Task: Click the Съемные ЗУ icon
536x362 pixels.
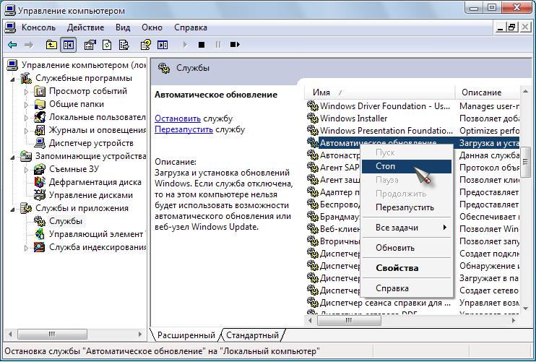Action: [40, 169]
